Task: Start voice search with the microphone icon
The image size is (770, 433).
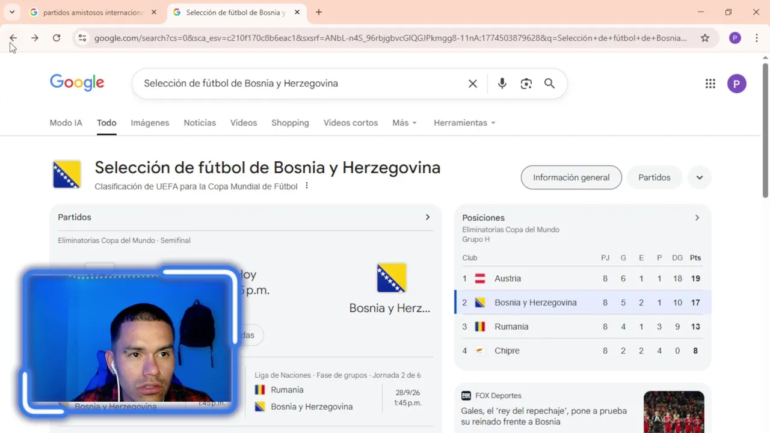Action: click(502, 84)
